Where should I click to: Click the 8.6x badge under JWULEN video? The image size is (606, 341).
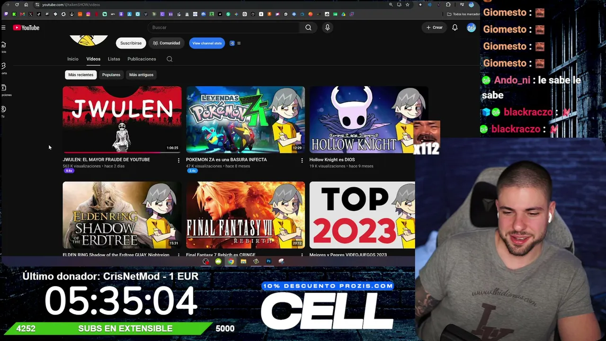pos(69,171)
